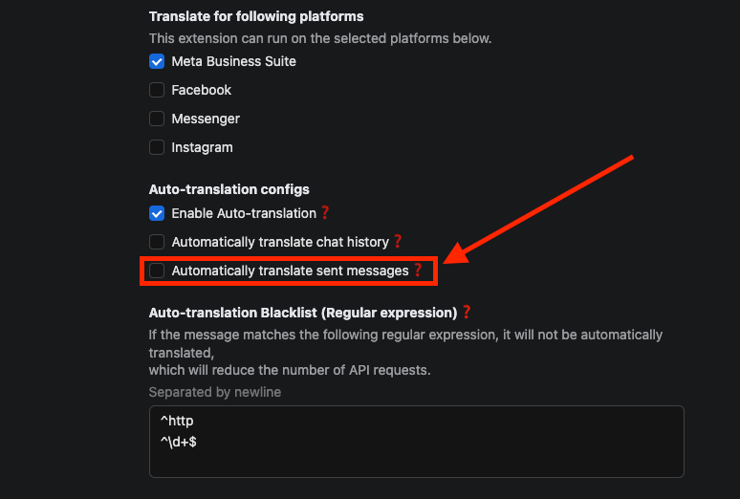Viewport: 740px width, 499px height.
Task: Tick the Facebook platform checkbox
Action: [157, 90]
